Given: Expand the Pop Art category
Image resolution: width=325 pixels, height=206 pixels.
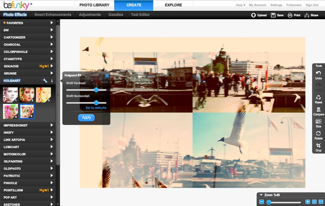Looking at the screenshot, I should tap(28, 197).
